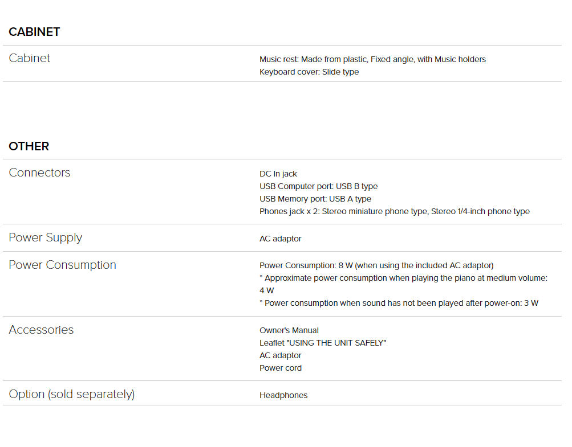Click the Option (sold separately) label
Image resolution: width=572 pixels, height=447 pixels.
[x=72, y=394]
